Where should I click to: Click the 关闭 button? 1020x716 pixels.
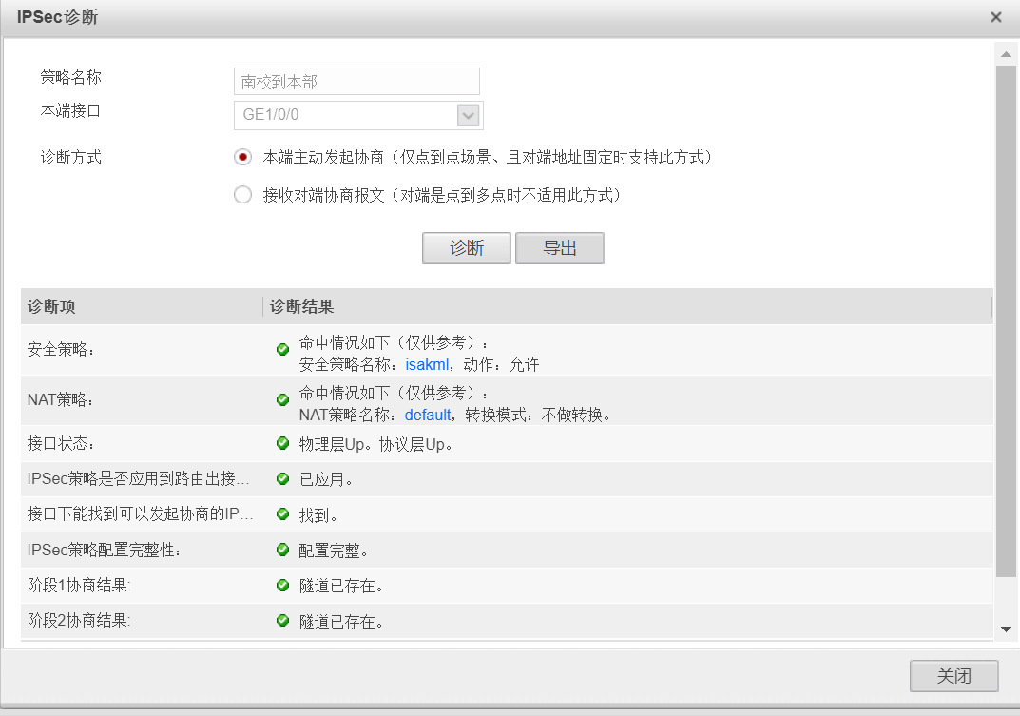(953, 676)
